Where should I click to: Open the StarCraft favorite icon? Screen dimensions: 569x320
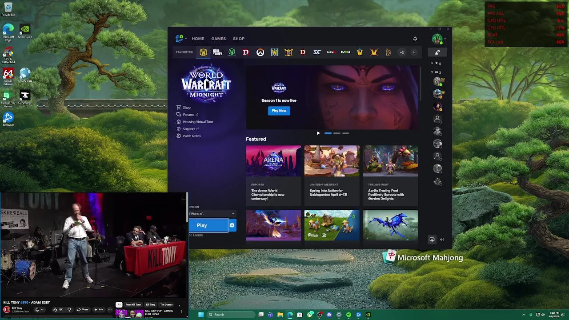317,52
